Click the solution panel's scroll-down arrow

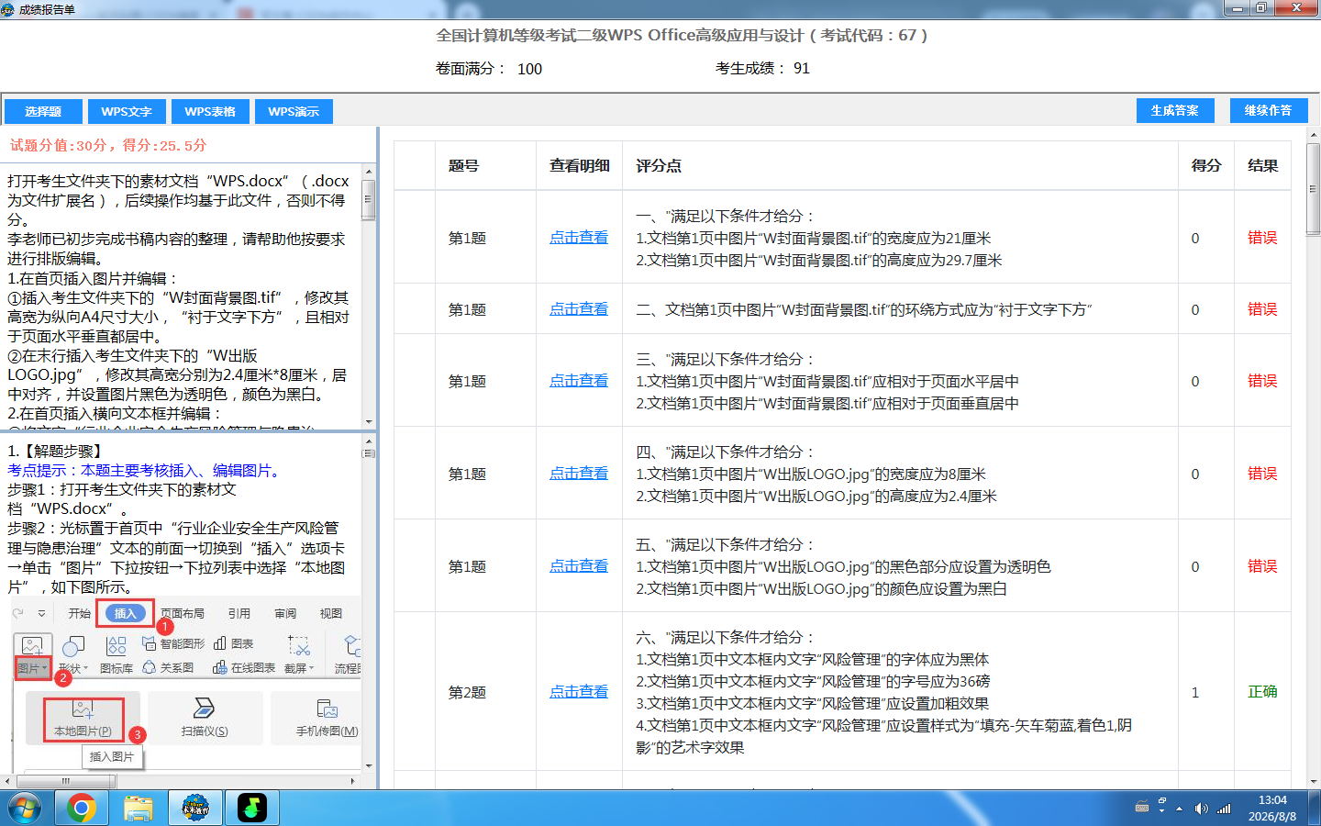pyautogui.click(x=369, y=765)
